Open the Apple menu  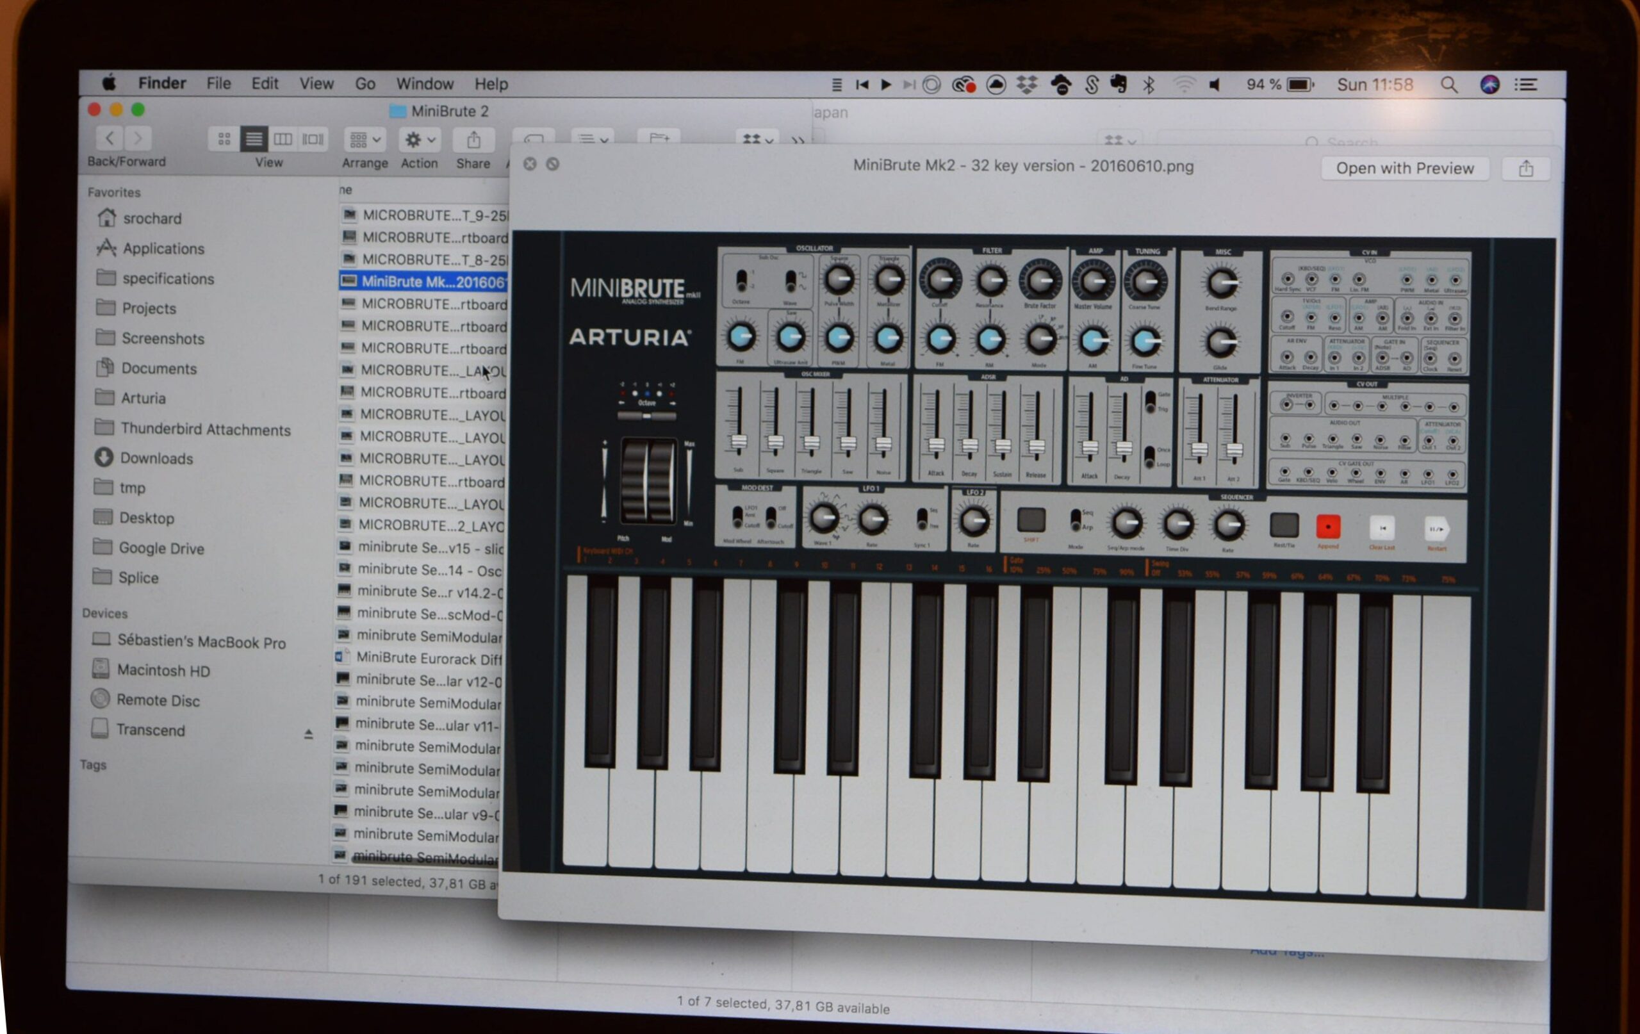point(109,83)
